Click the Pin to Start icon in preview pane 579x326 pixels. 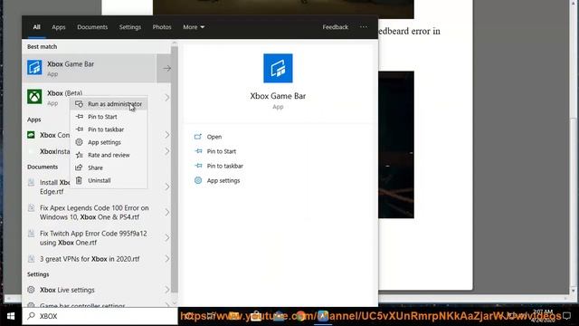(x=198, y=151)
